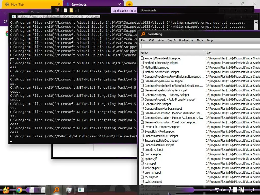260x195 pixels.
Task: Select MethodStubNoBody.snippet file icon
Action: [x=142, y=63]
